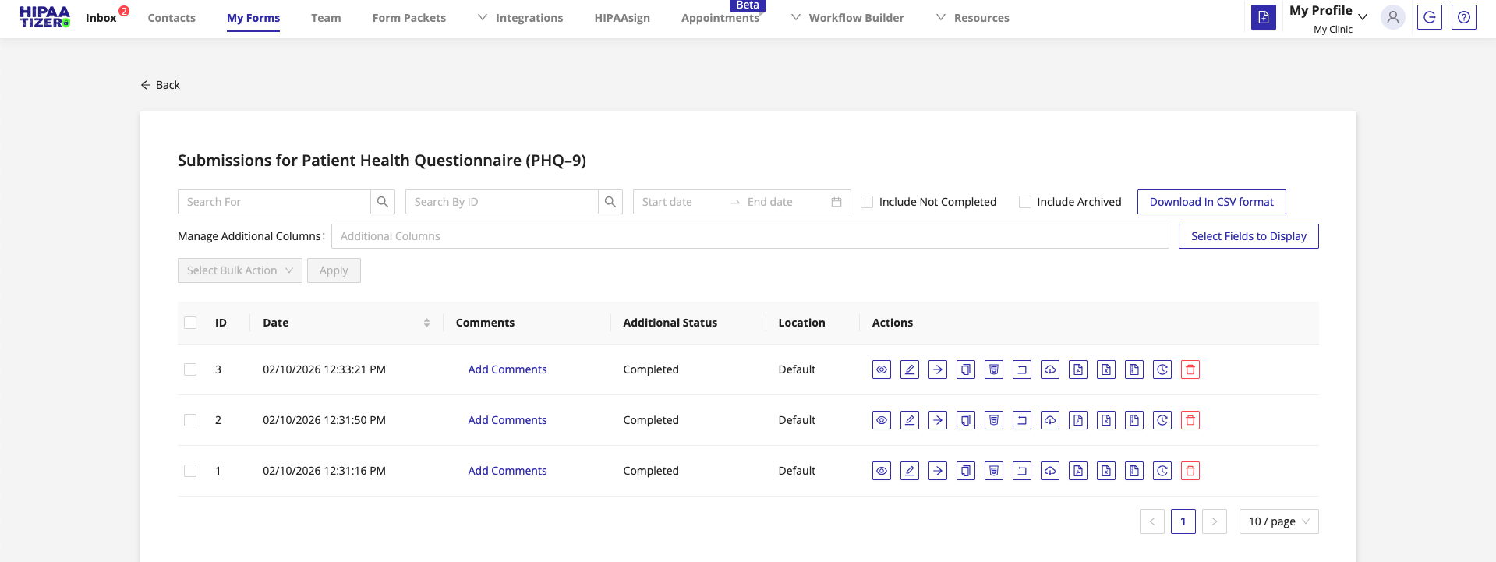Create a new form with the document-plus icon
This screenshot has width=1496, height=562.
click(x=1263, y=17)
